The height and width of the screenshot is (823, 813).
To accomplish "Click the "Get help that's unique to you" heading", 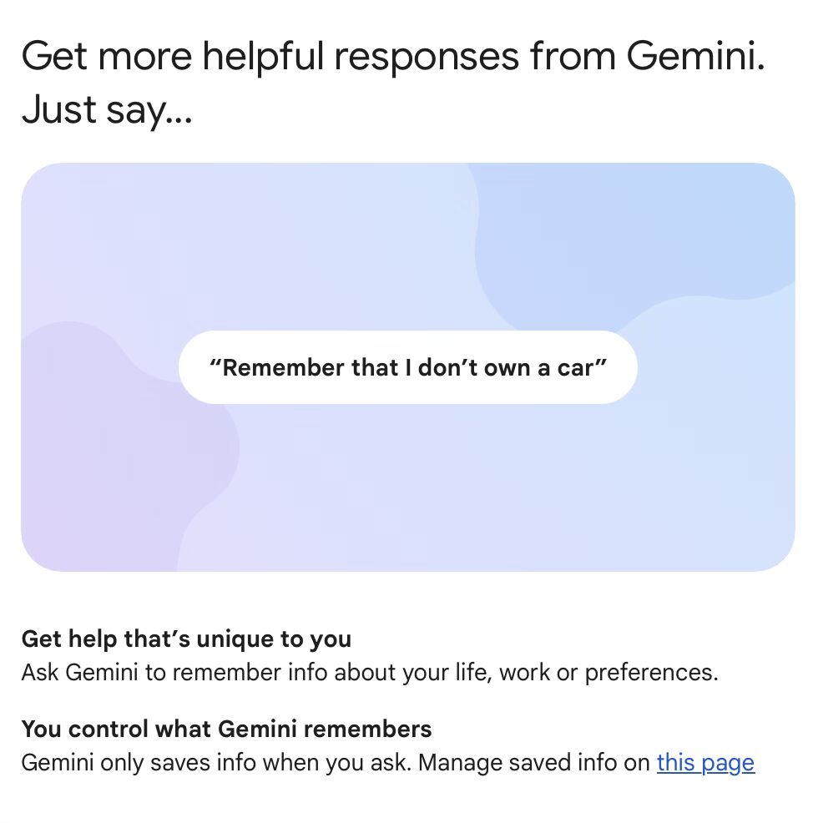I will tap(186, 639).
